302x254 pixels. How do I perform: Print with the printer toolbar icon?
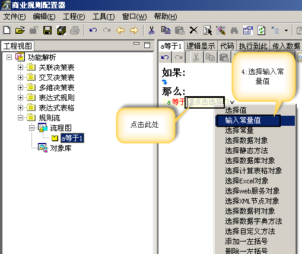coord(75,30)
